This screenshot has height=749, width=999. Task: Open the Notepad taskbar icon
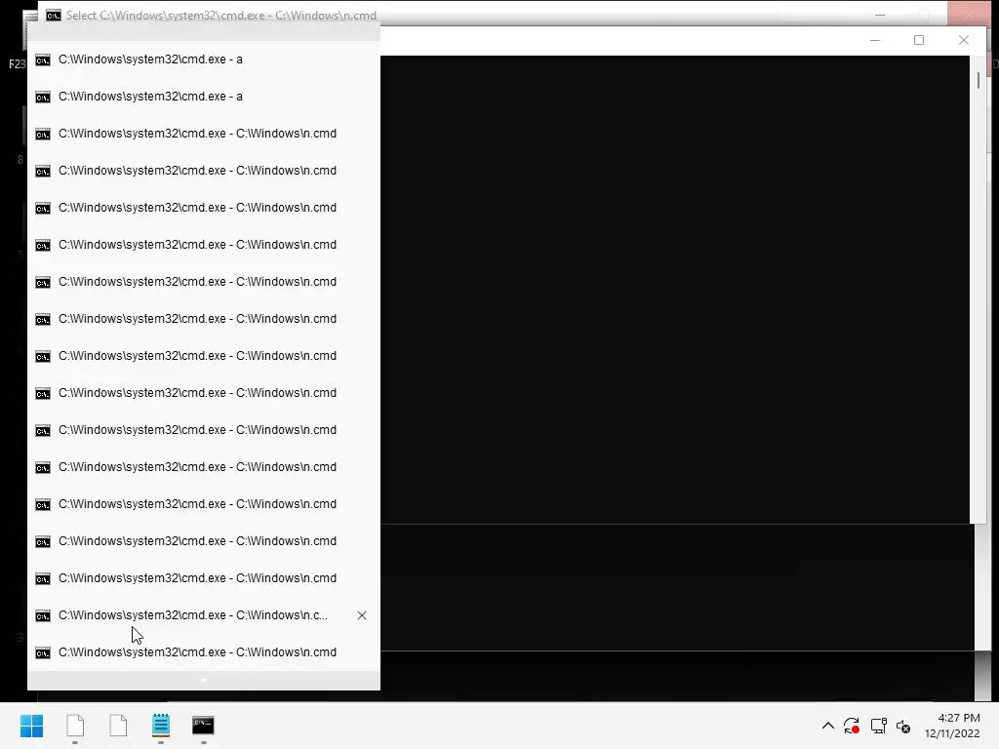pyautogui.click(x=161, y=726)
